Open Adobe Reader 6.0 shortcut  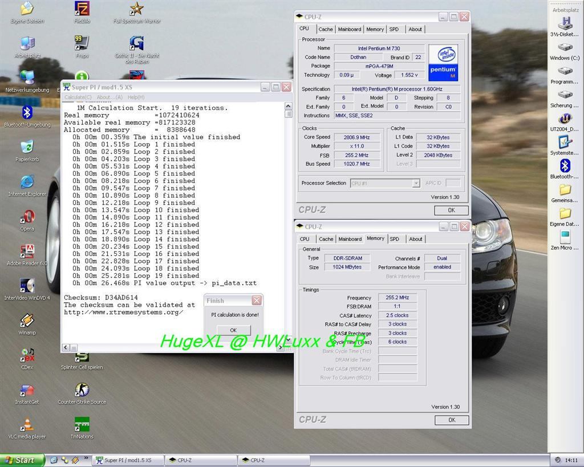coord(27,255)
